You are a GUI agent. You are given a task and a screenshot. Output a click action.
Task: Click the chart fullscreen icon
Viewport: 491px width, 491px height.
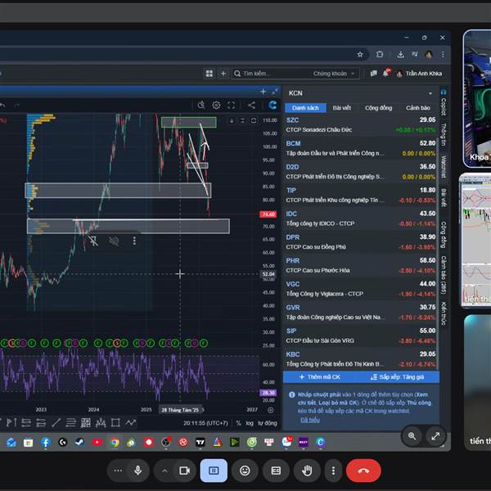(232, 105)
